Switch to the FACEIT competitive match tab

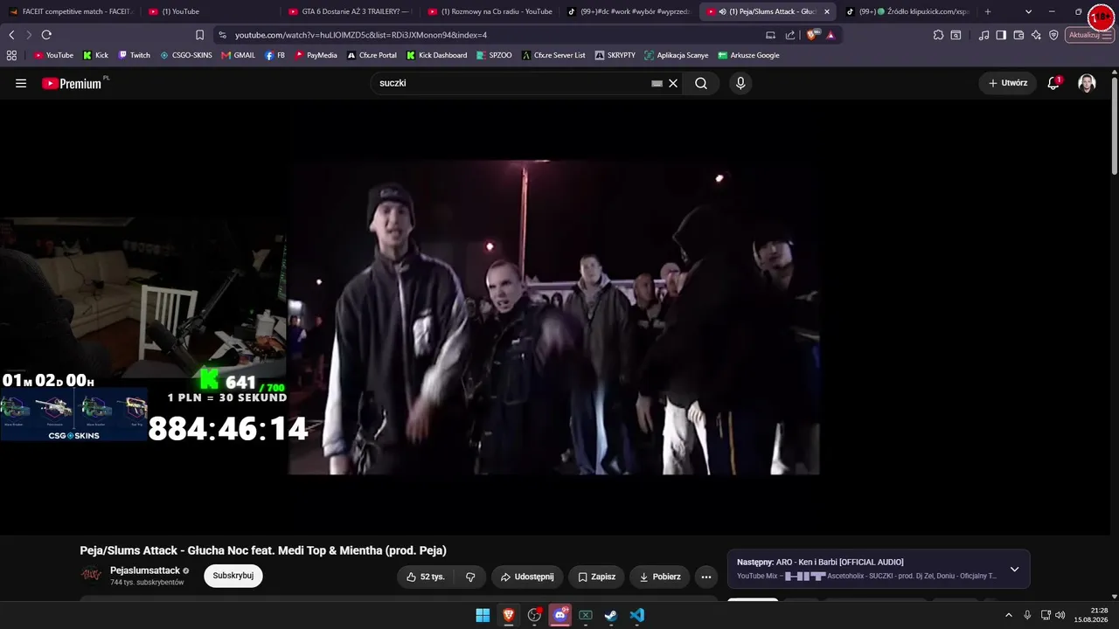[70, 11]
